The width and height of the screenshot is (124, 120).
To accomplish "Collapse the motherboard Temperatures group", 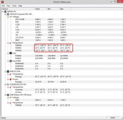I will point(8,43).
